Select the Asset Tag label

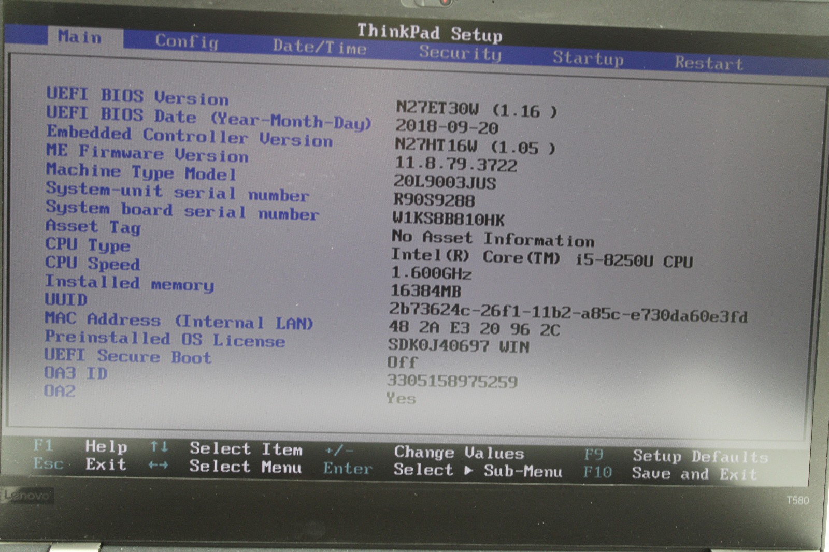click(x=93, y=226)
